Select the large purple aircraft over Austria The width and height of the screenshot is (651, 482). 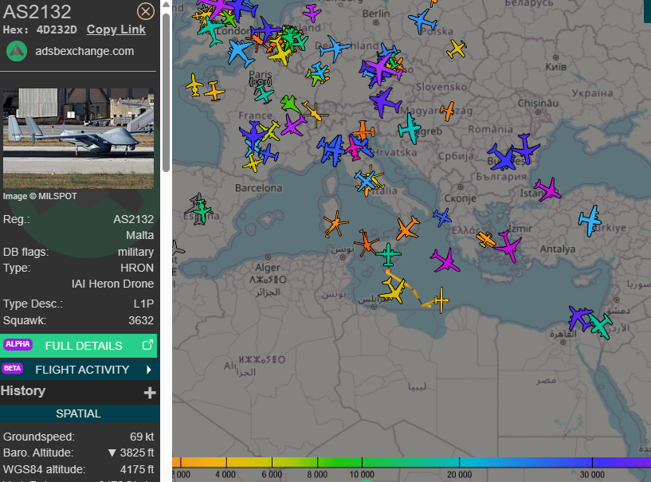[386, 102]
